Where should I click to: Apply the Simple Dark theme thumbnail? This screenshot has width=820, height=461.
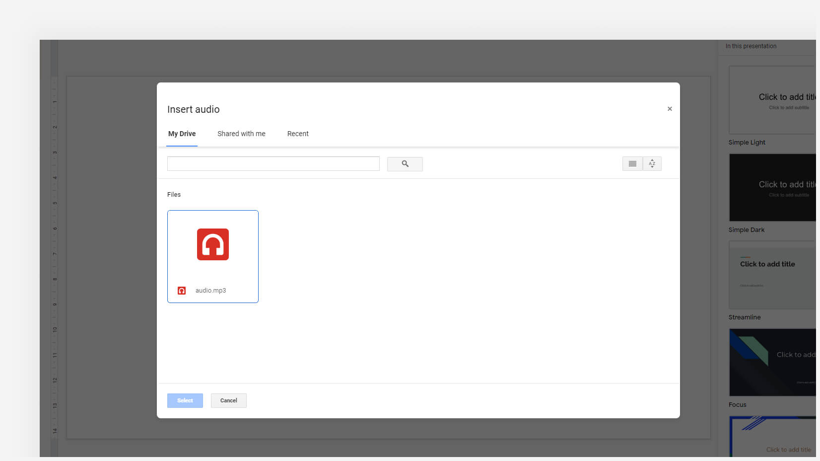(772, 187)
